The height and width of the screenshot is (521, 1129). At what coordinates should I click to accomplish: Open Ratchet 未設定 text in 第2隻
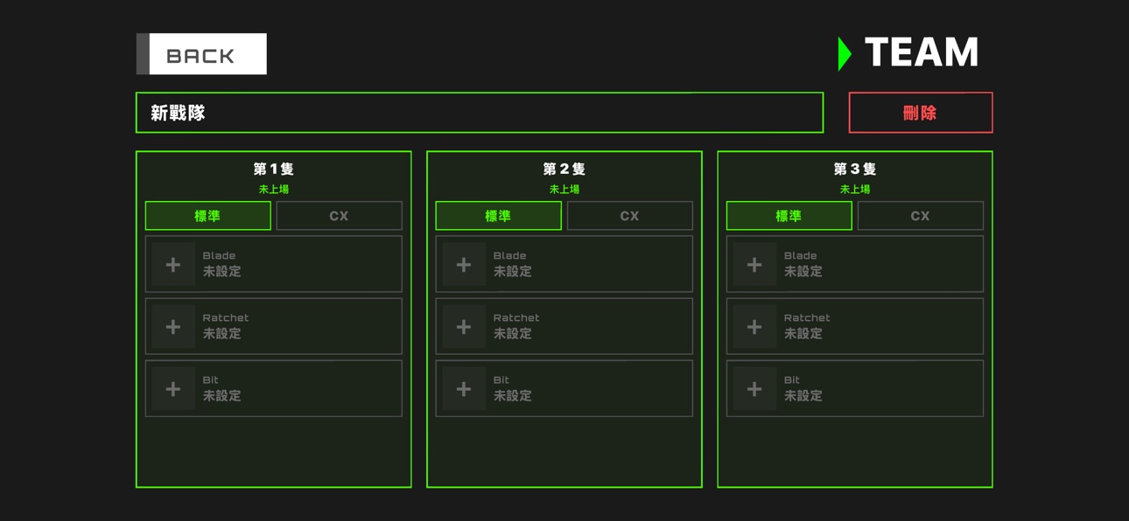(513, 334)
